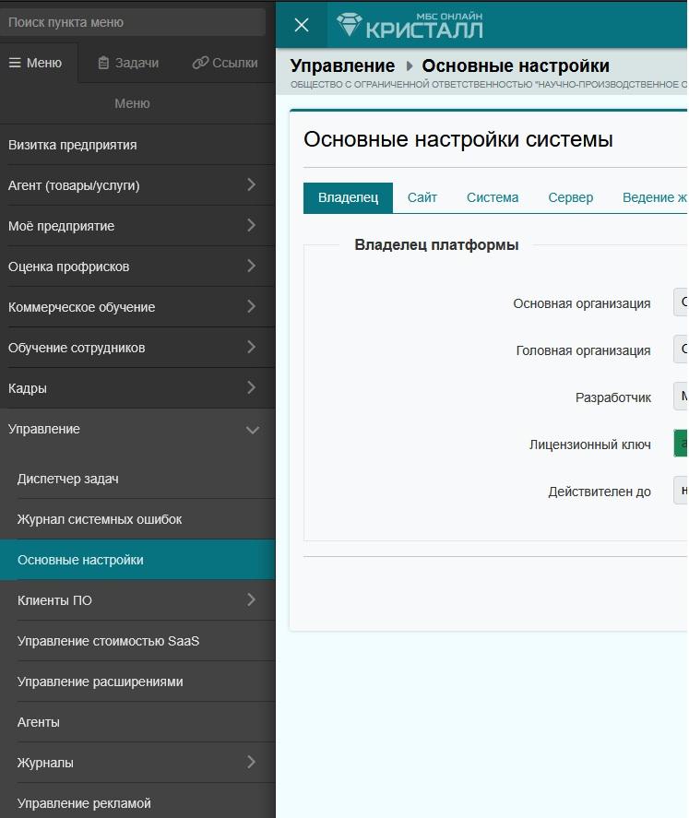Switch to the Ссылки links tab
The image size is (689, 818).
(224, 63)
